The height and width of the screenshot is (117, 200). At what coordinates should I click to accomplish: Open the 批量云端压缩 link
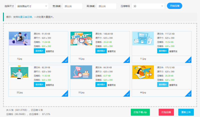pyautogui.click(x=25, y=17)
